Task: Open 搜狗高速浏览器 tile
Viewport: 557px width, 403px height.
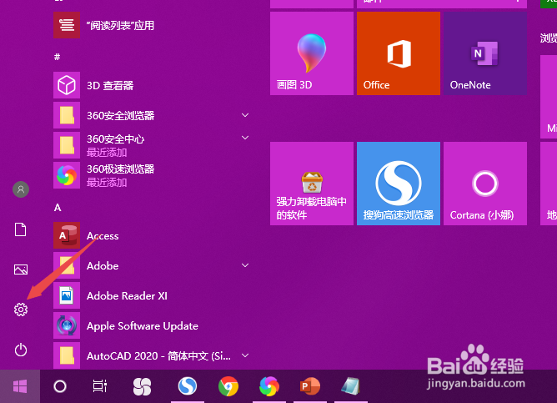Action: [x=399, y=184]
